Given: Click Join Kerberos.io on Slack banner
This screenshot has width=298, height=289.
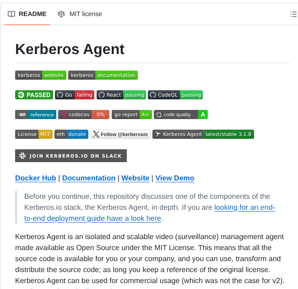Looking at the screenshot, I should (x=71, y=156).
